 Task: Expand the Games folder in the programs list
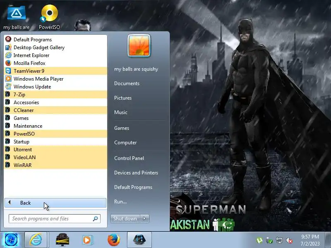pyautogui.click(x=55, y=118)
